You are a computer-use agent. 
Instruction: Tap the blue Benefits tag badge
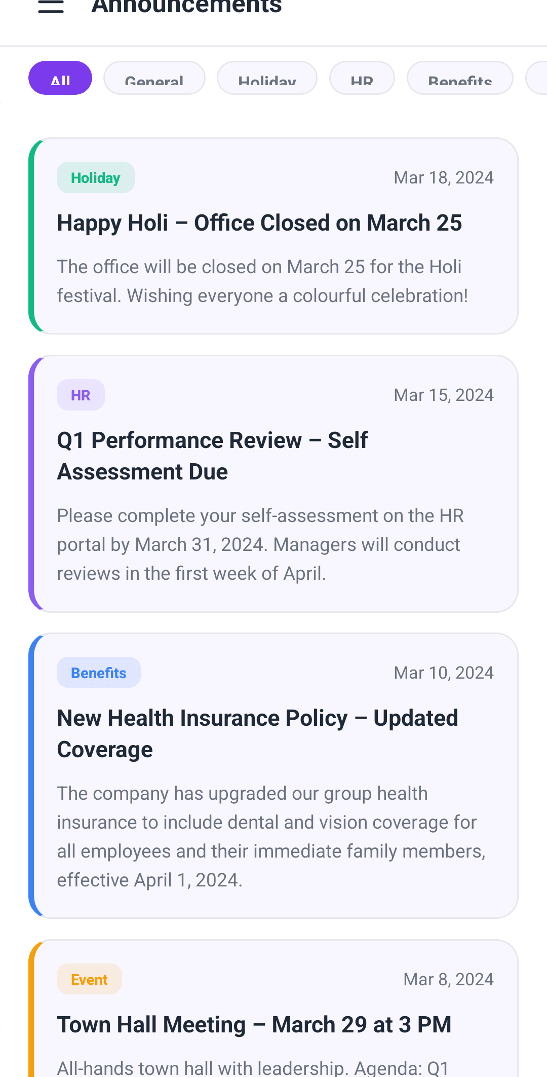point(98,673)
